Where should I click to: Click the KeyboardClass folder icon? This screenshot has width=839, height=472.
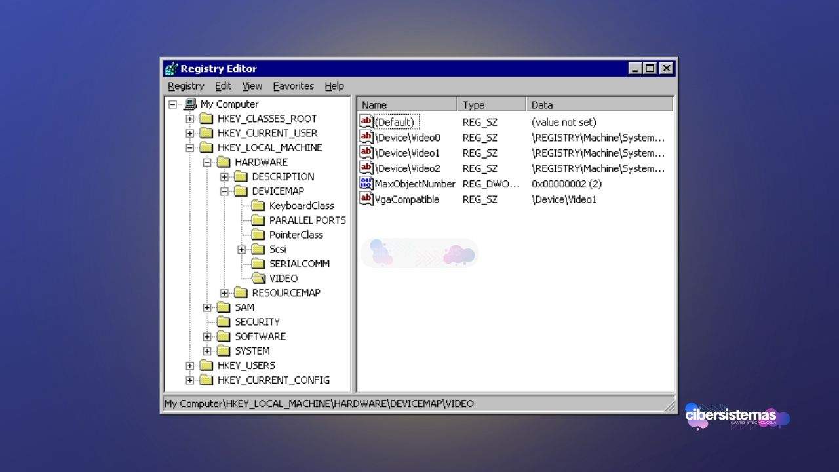click(x=258, y=206)
